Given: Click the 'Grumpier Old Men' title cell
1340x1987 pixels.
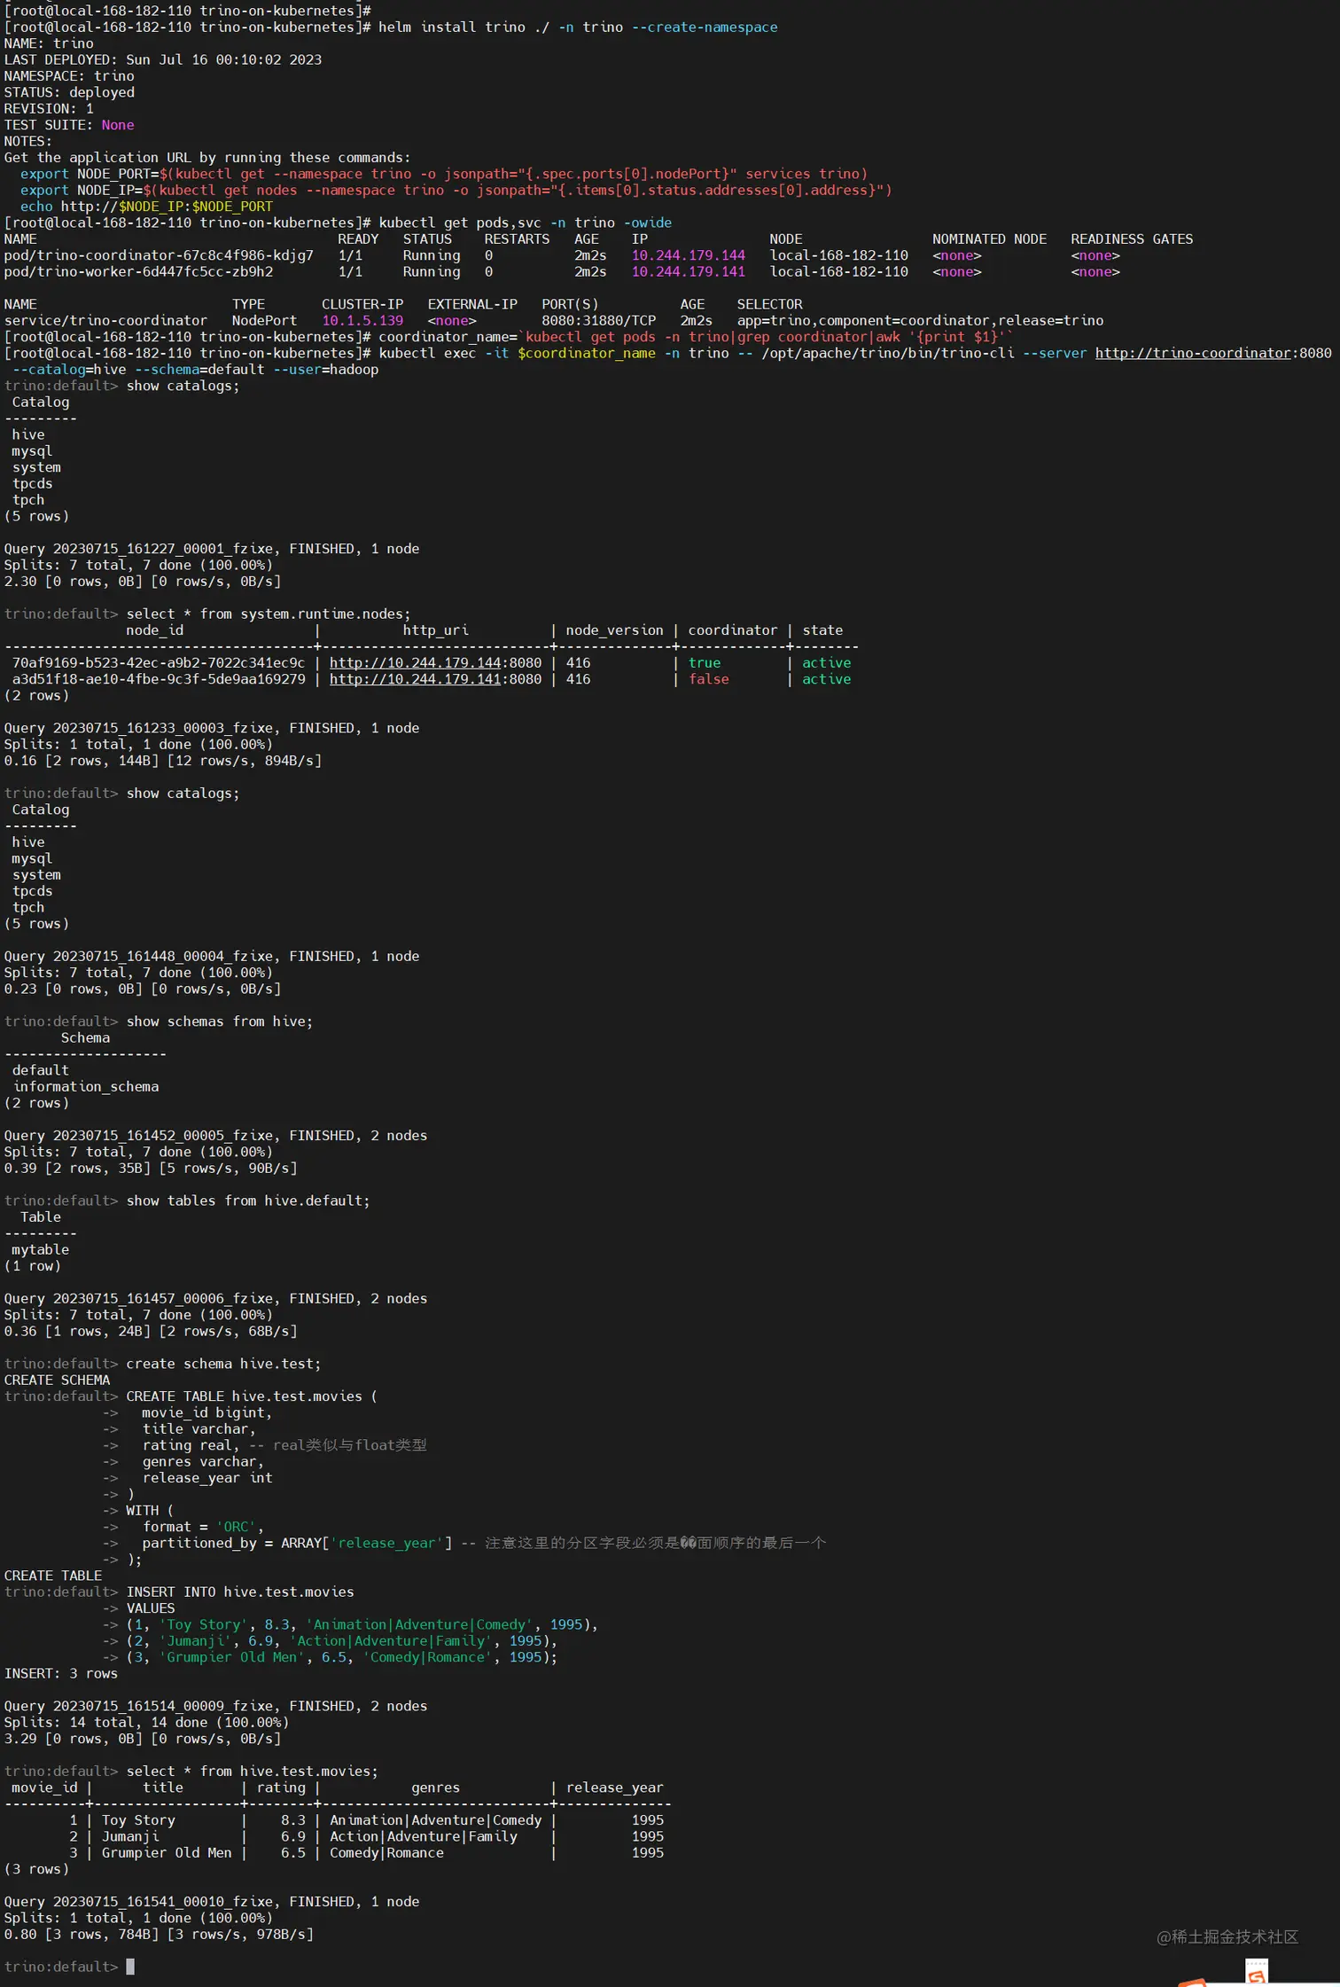Looking at the screenshot, I should [x=167, y=1852].
